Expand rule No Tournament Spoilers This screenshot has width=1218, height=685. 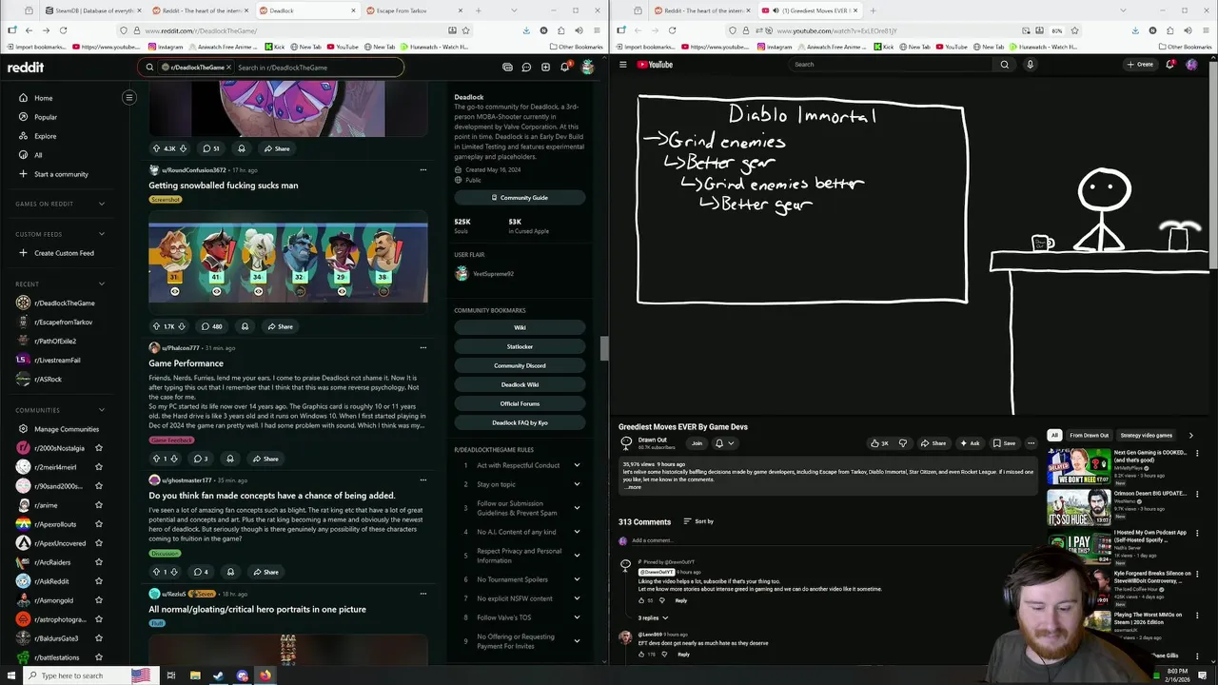coord(577,579)
